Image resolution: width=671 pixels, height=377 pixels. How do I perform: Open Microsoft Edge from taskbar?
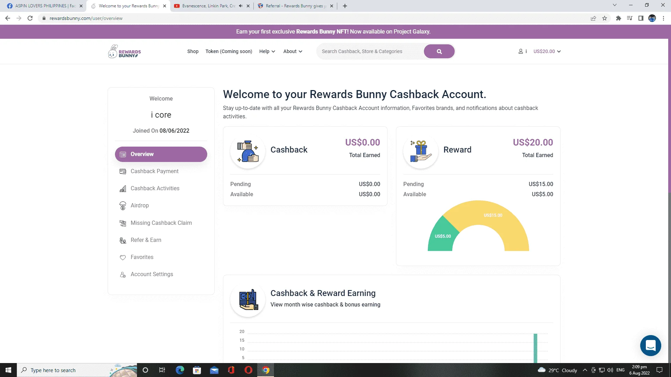[180, 370]
